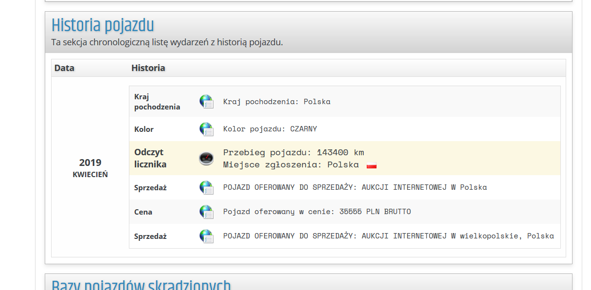The height and width of the screenshot is (290, 591).
Task: Click the globe icon beside the last Sprzedaż row
Action: (206, 236)
